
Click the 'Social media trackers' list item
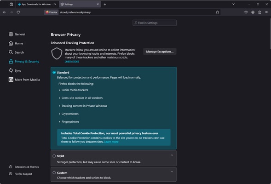pos(75,90)
